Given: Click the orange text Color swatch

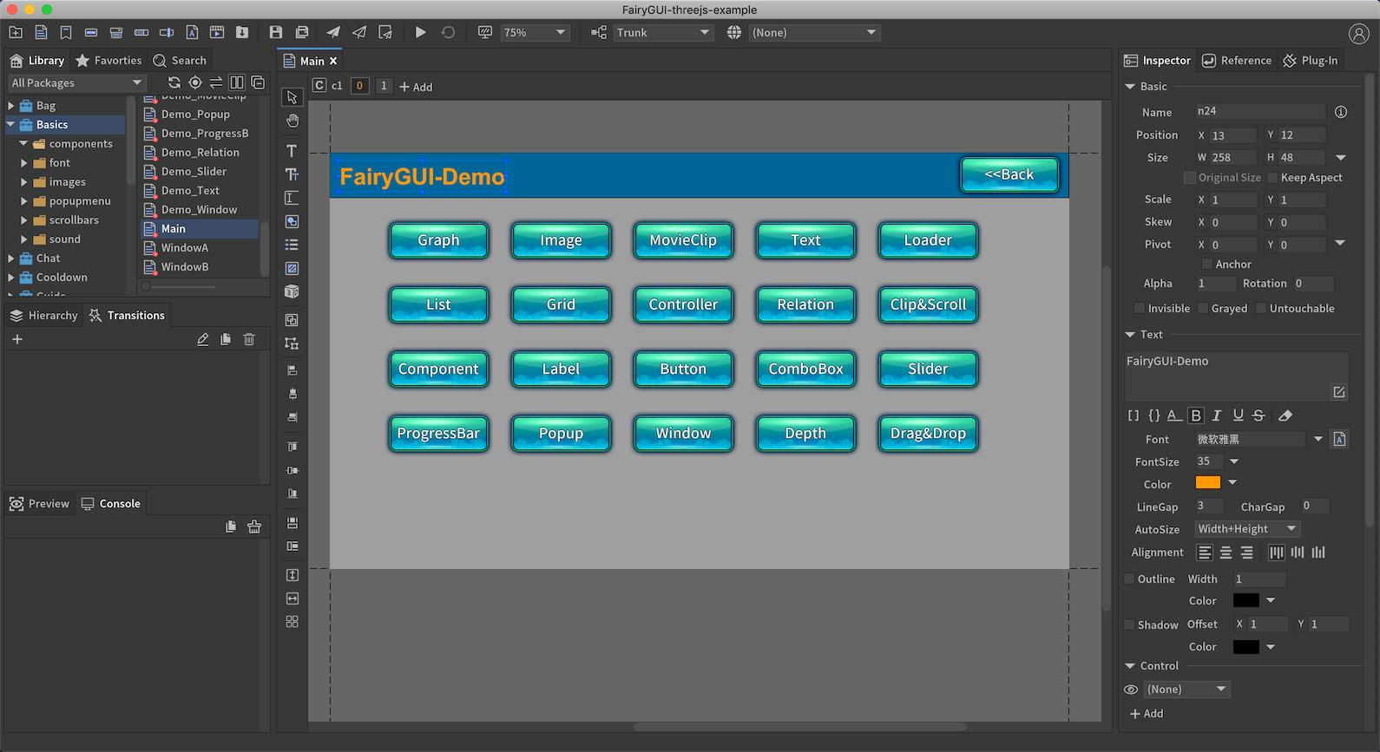Looking at the screenshot, I should coord(1208,483).
